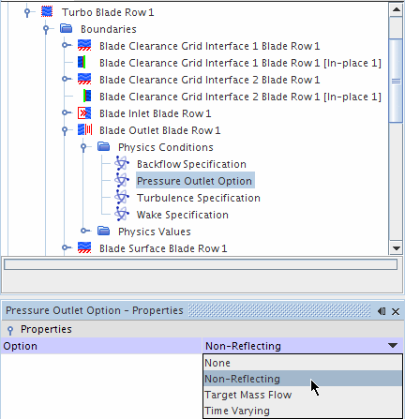Screen dimensions: 405x419
Task: Select None in the option list
Action: pyautogui.click(x=217, y=363)
